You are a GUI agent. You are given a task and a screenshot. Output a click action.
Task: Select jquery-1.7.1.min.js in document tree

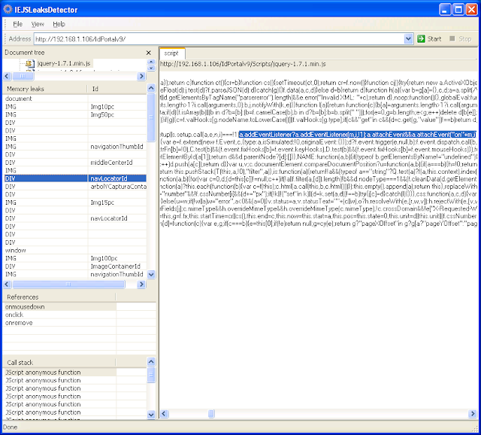click(x=64, y=63)
